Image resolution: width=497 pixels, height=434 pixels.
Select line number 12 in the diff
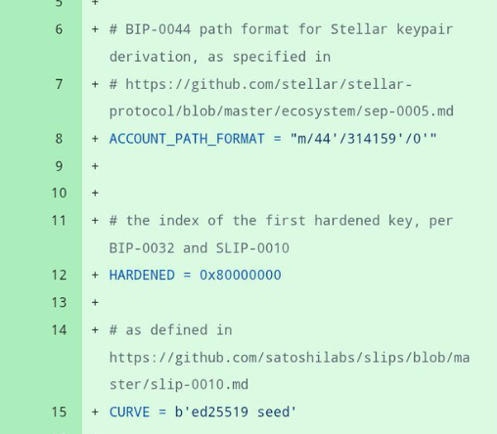(59, 275)
